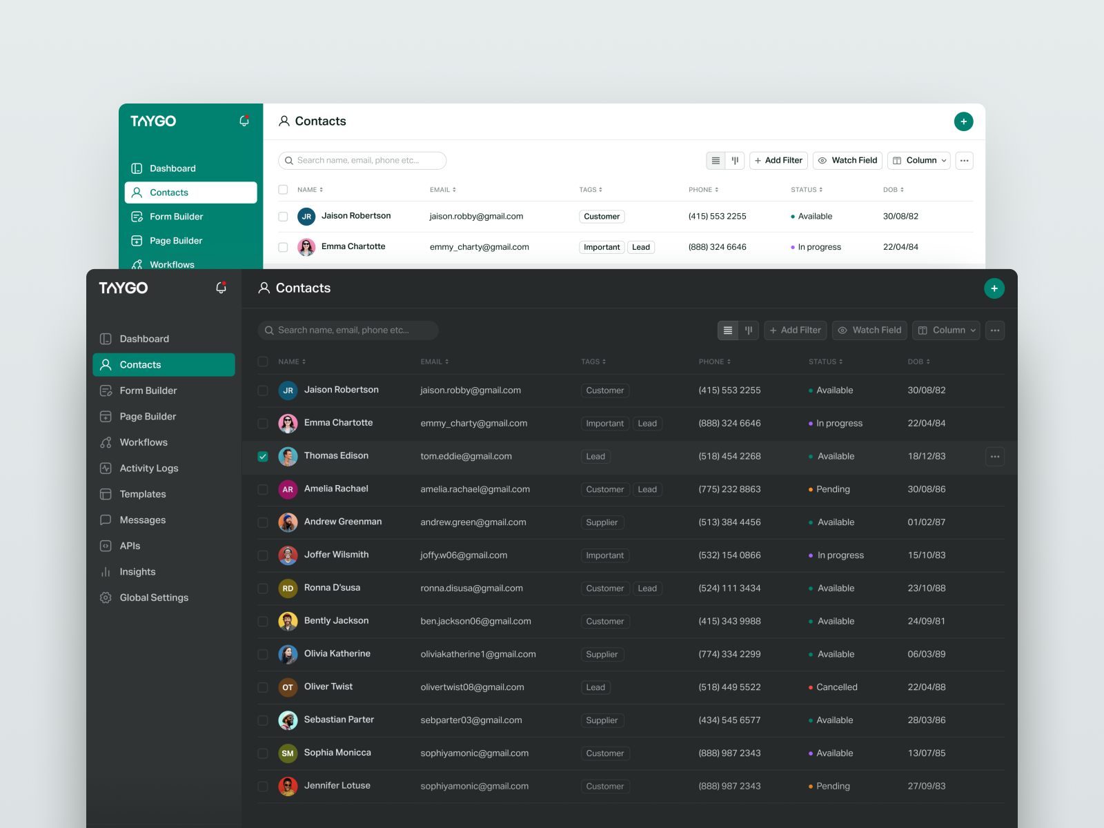Check the box next to Oliver Twist
Viewport: 1104px width, 828px height.
pyautogui.click(x=263, y=687)
